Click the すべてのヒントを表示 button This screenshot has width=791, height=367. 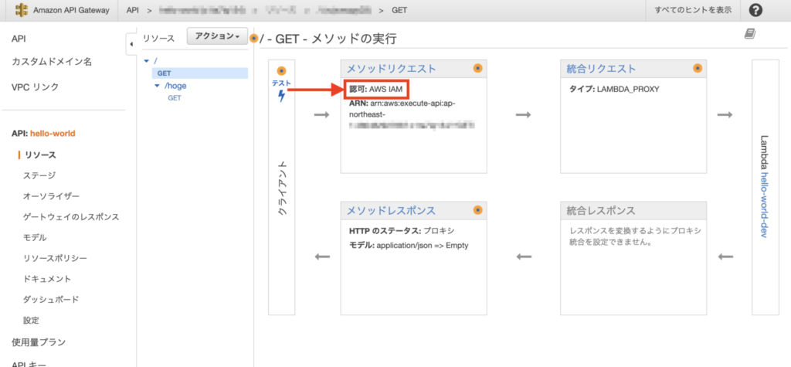point(693,10)
